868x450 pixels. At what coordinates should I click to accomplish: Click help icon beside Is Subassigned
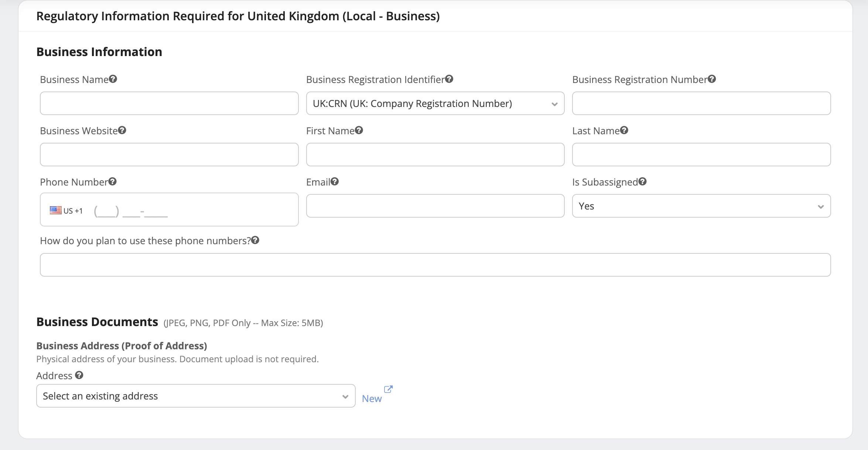click(642, 181)
